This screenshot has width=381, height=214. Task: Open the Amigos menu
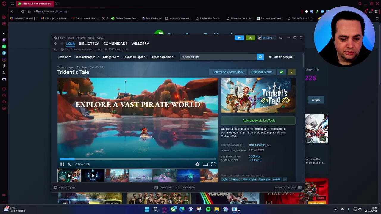(81, 38)
